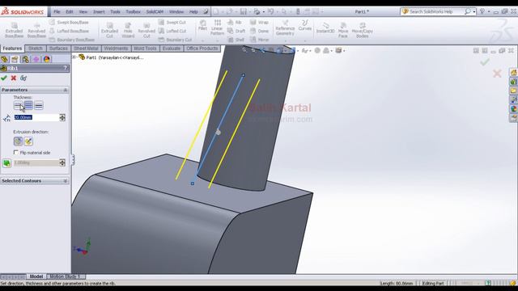Accept the rib with the green OK checkmark in panel
The width and height of the screenshot is (518, 291).
coord(4,78)
